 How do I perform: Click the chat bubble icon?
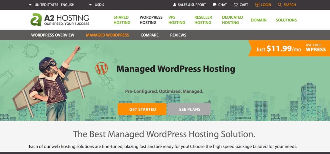pyautogui.click(x=214, y=5)
